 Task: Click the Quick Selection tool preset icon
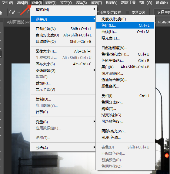(x=12, y=12)
